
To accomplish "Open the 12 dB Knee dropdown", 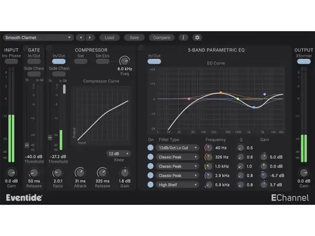I will [x=119, y=154].
